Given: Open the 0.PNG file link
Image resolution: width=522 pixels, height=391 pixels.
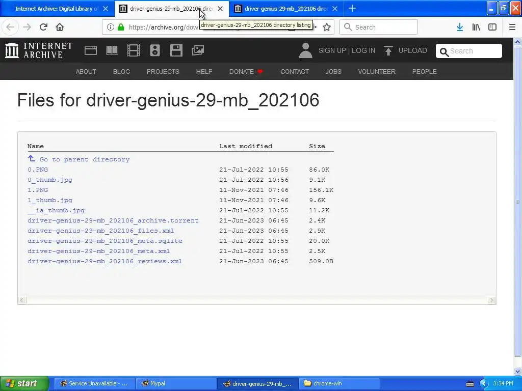Looking at the screenshot, I should [x=38, y=170].
